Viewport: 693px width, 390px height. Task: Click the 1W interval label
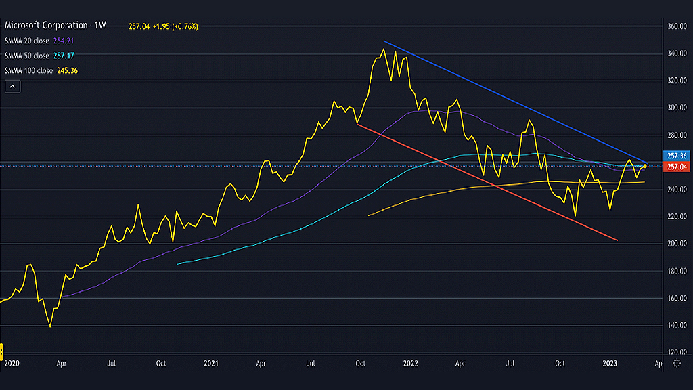(x=100, y=25)
